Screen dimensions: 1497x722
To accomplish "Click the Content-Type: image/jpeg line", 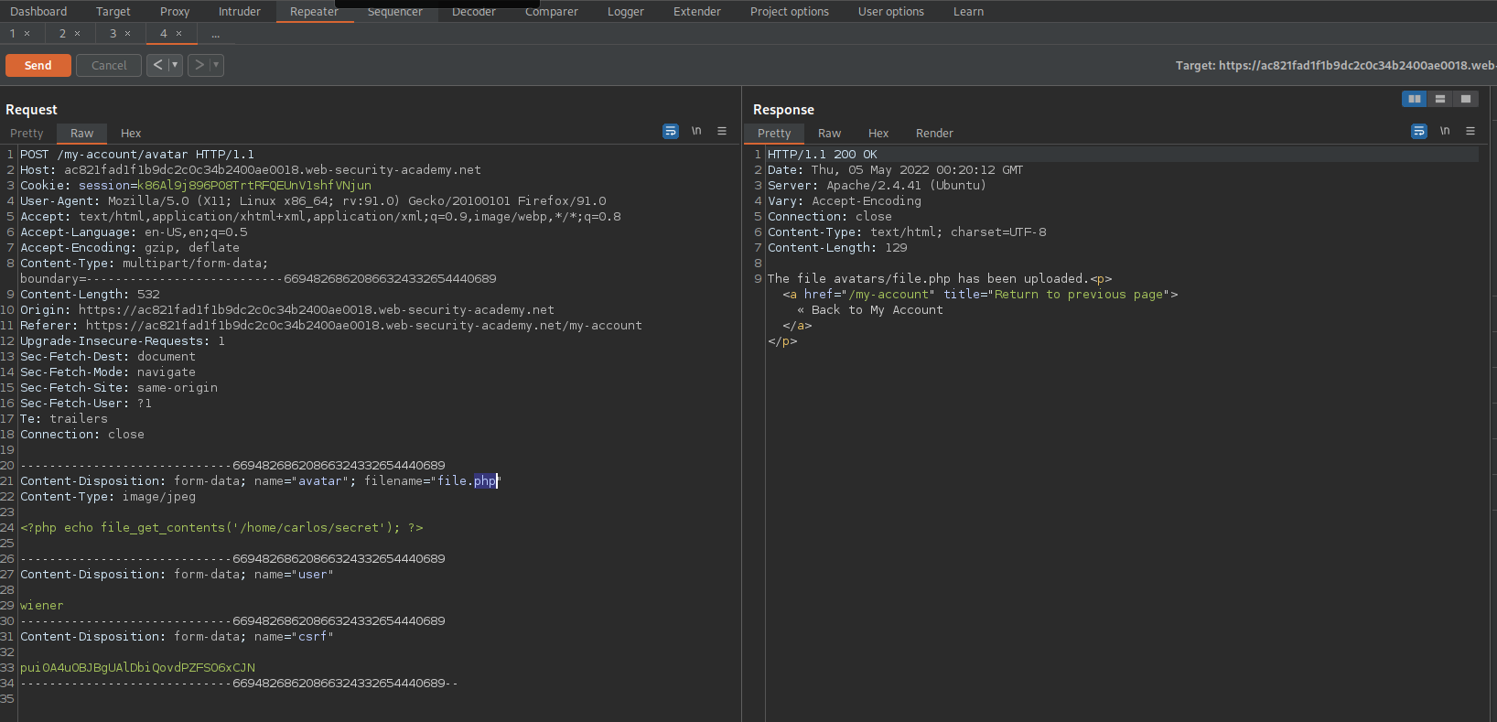I will pyautogui.click(x=108, y=497).
